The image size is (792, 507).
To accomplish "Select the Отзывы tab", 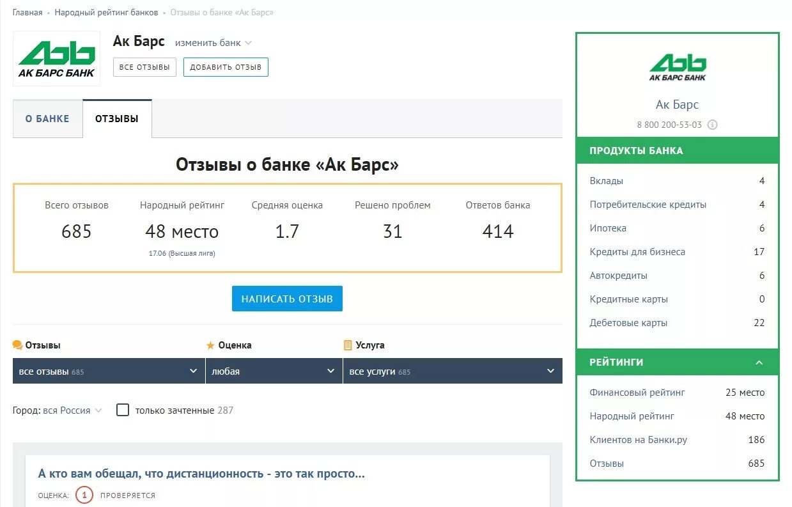I will pos(117,118).
